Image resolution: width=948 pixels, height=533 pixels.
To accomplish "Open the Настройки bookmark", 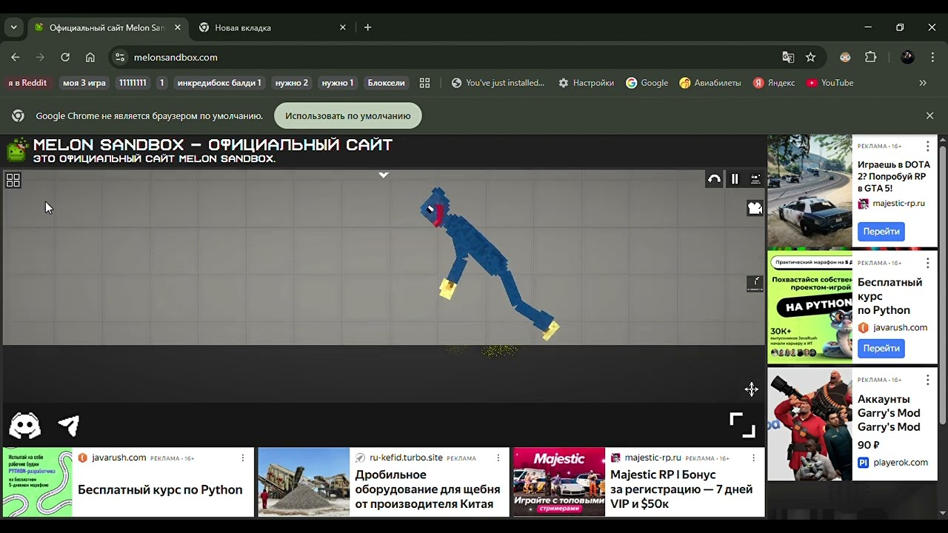I will tap(586, 83).
